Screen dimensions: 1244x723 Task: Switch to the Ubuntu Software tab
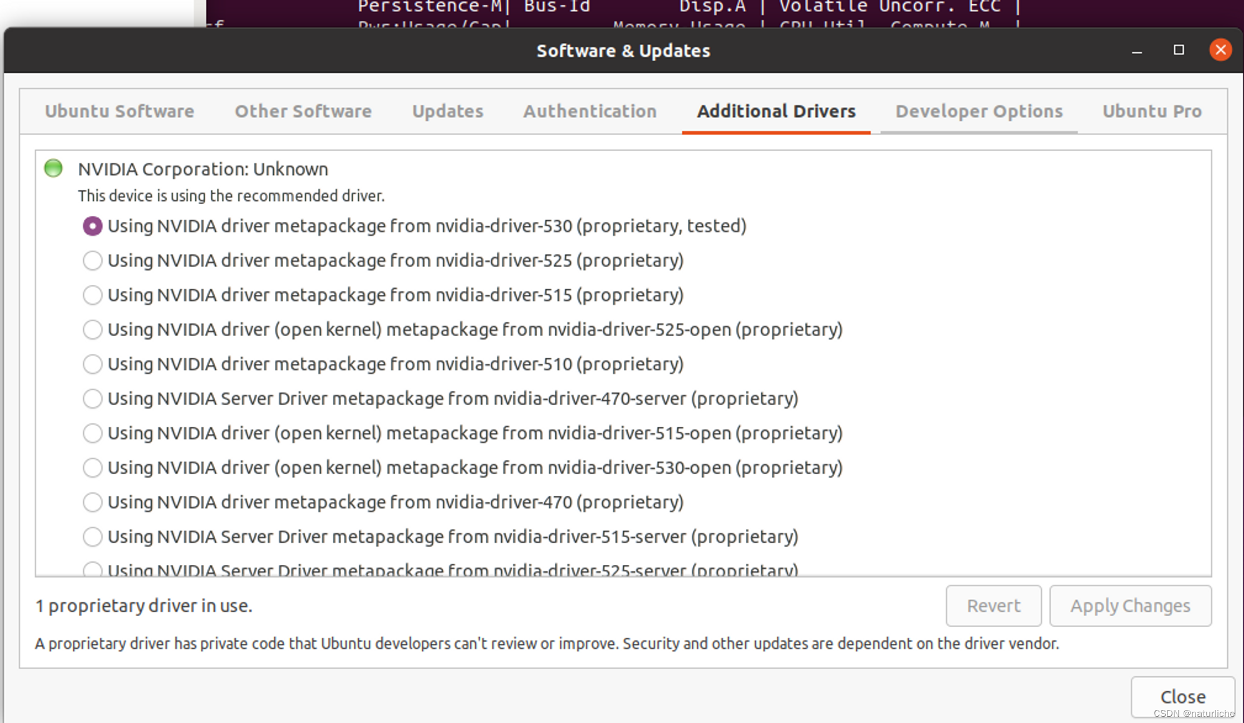click(119, 111)
